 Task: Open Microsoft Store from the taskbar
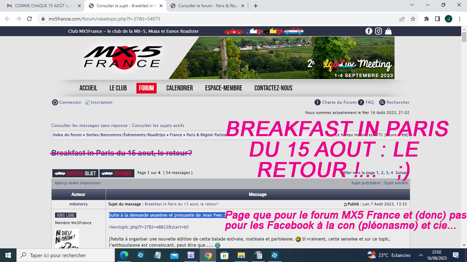[225, 255]
